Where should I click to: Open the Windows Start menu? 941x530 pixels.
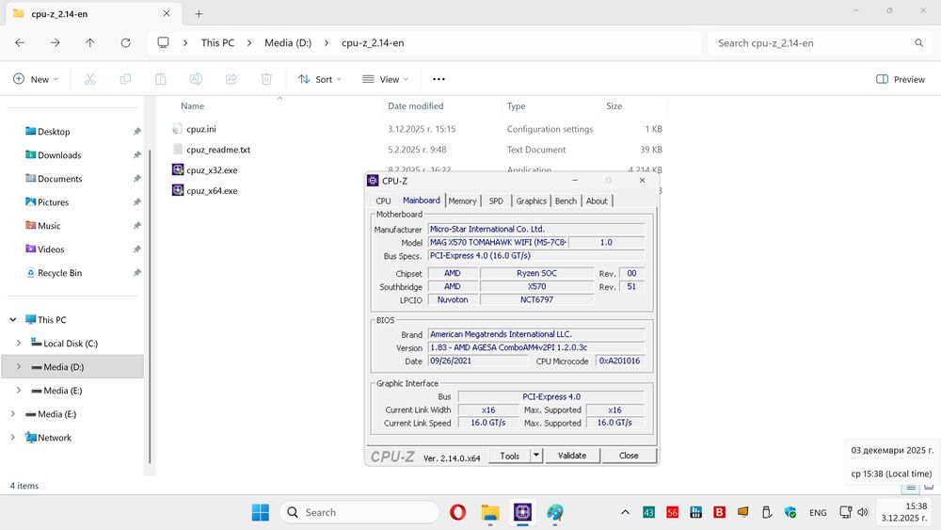point(261,513)
